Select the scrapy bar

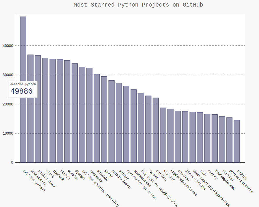119,123
